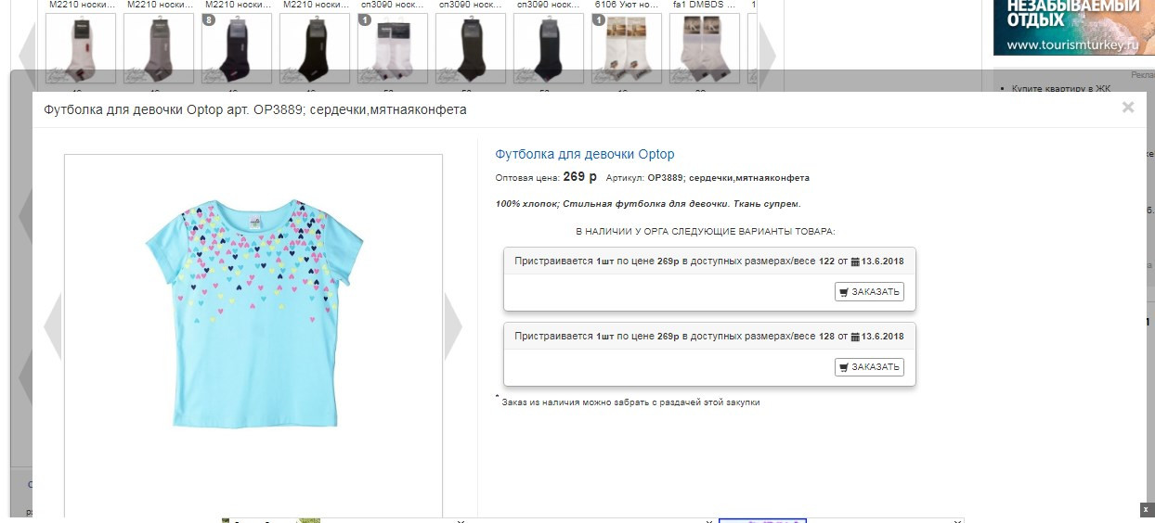Click the note 'Заказ из наличия можно забрать'
Screen dimensions: 1155x523
pos(631,402)
